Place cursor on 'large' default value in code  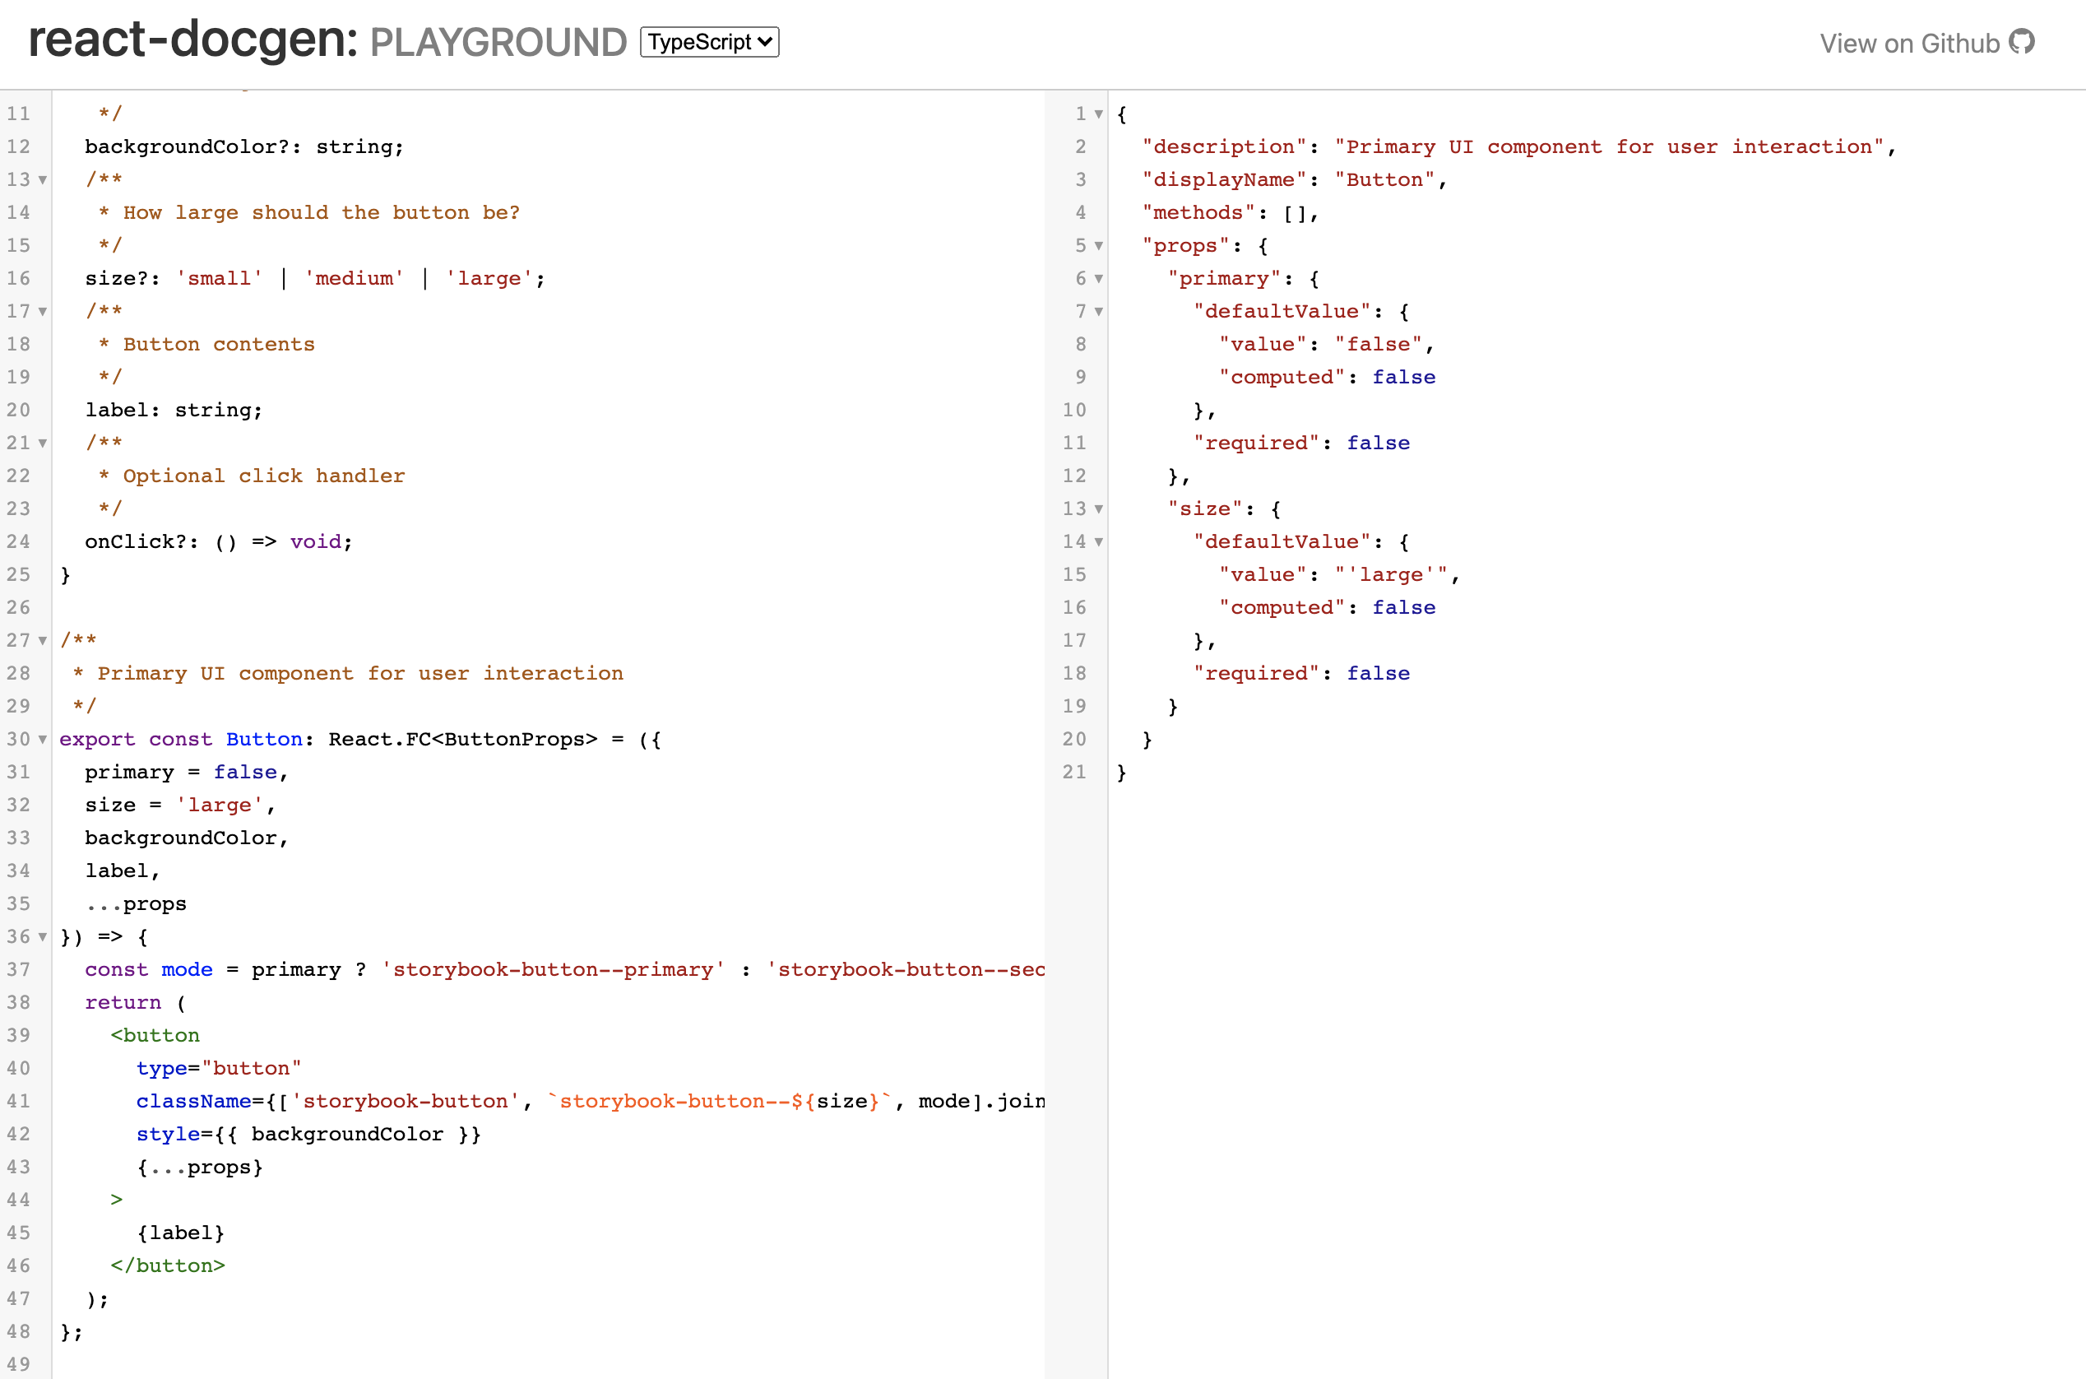pyautogui.click(x=220, y=806)
